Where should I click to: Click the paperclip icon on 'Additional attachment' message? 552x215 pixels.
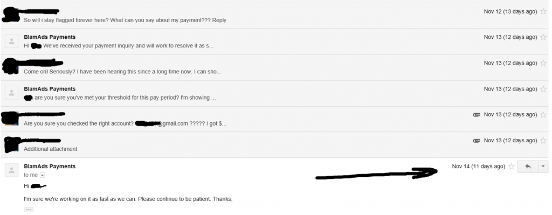[477, 141]
